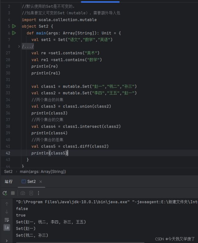Image resolution: width=198 pixels, height=243 pixels.
Task: Open the run toolbar more options menu
Action: (38, 193)
